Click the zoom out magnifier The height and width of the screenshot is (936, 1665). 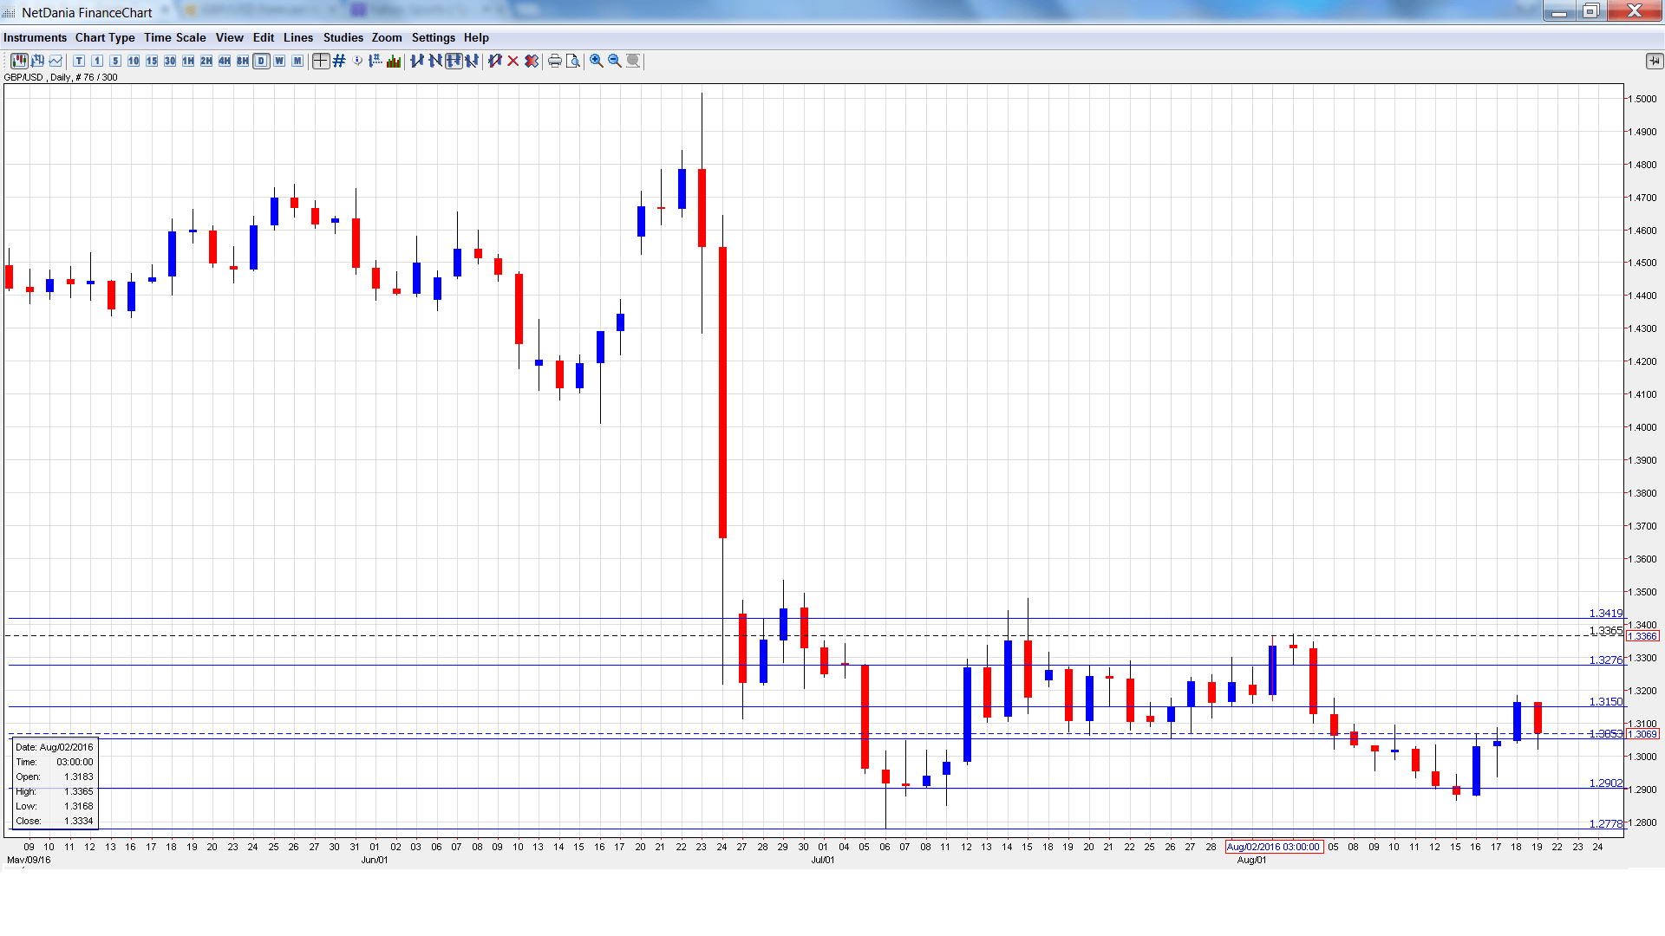tap(615, 61)
